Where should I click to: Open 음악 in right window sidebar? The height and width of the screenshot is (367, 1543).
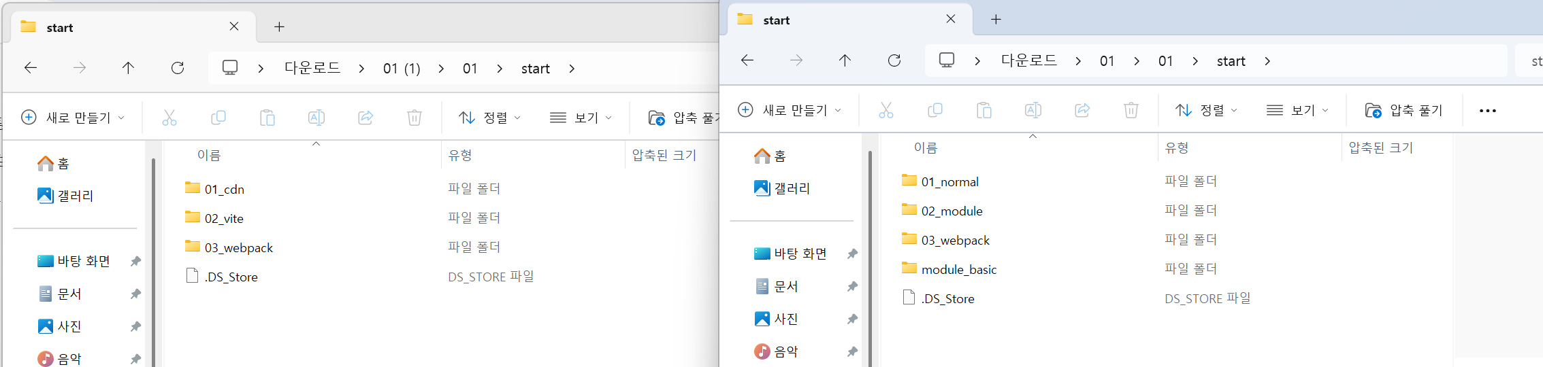pyautogui.click(x=776, y=351)
